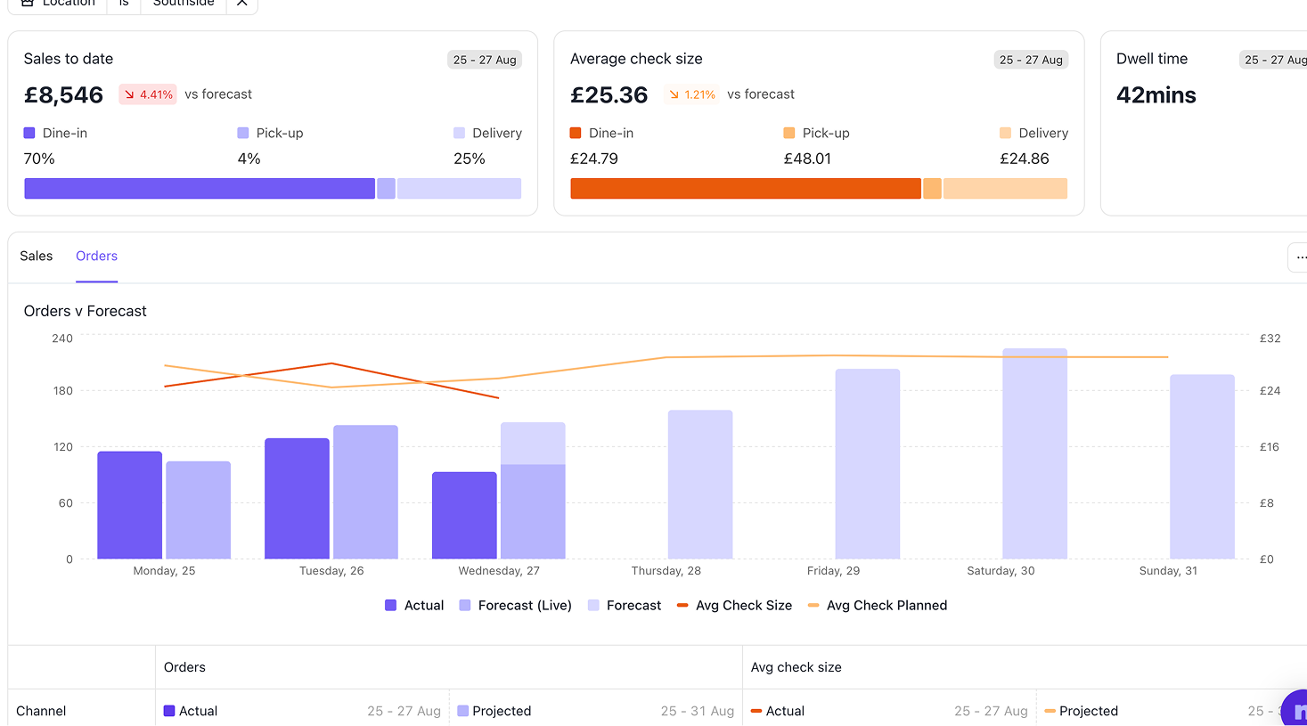Click 25 - 27 Aug badge on Average check card
This screenshot has height=726, width=1307.
click(x=1030, y=60)
